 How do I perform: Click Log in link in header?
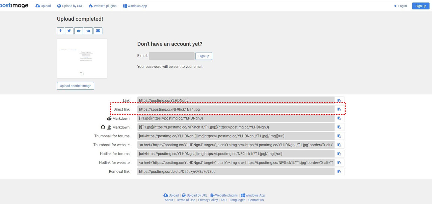tap(401, 6)
